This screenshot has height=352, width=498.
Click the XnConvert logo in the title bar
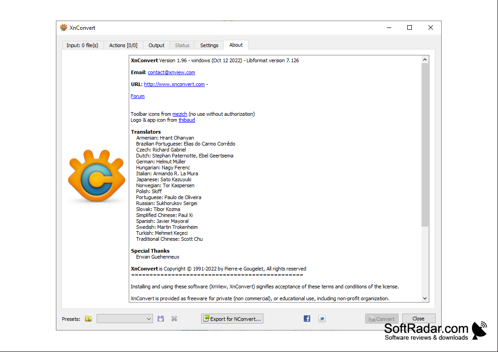64,27
